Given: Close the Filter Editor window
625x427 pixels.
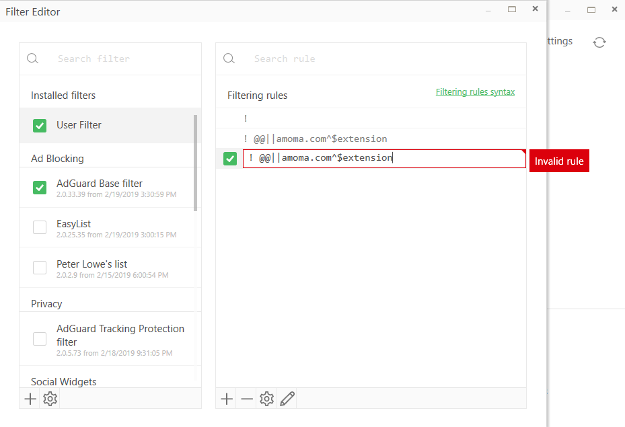Looking at the screenshot, I should tap(536, 9).
